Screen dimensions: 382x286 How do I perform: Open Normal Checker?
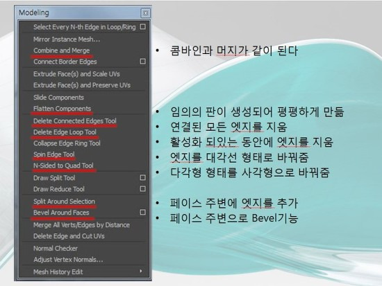56,249
